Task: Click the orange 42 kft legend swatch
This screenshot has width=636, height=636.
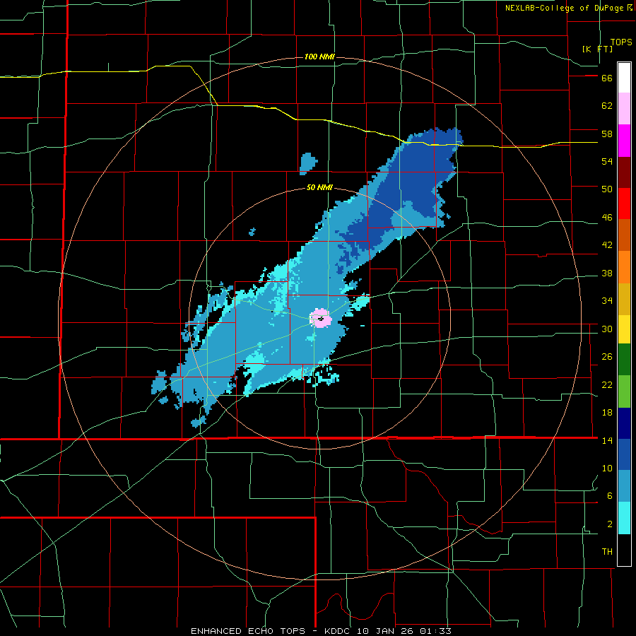Action: pos(624,267)
